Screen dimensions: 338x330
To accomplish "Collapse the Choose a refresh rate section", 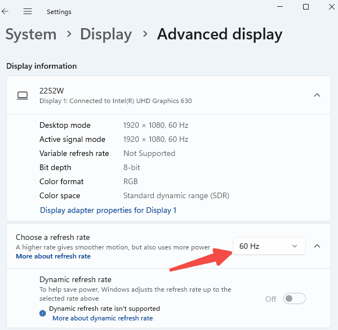I will coord(317,246).
